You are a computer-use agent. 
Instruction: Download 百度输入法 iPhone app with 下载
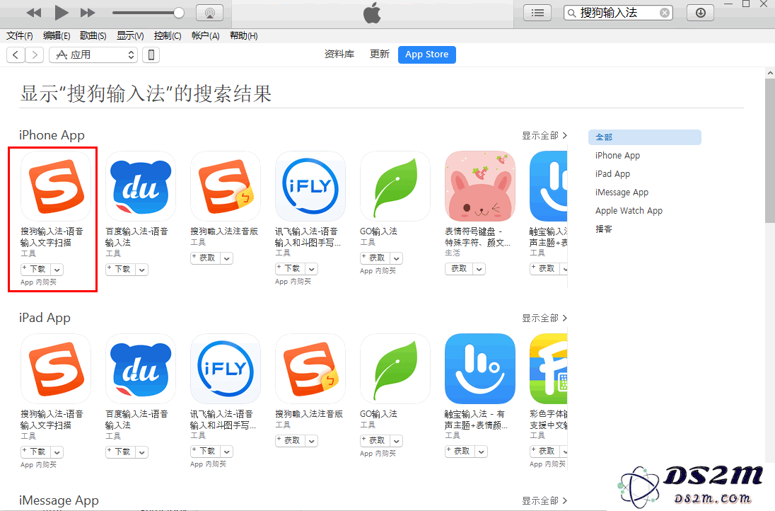pos(120,269)
